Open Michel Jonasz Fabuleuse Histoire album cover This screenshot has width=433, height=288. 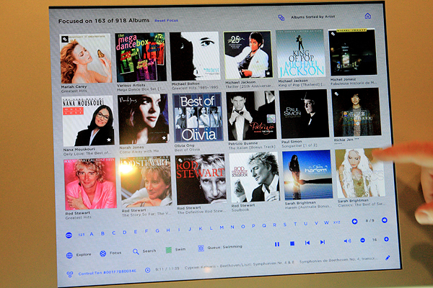(353, 53)
